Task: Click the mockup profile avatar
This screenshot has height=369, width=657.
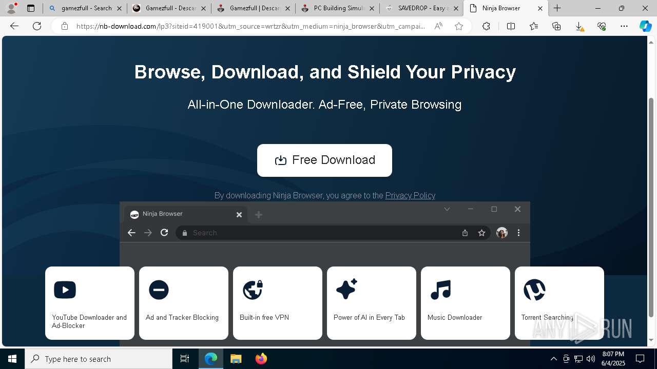Action: click(x=502, y=233)
